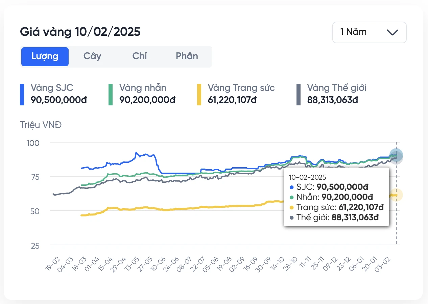The image size is (428, 304).
Task: Click the yellow Trang sức data point marker
Action: click(x=396, y=195)
